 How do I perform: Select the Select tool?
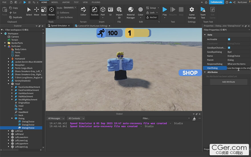pos(29,11)
